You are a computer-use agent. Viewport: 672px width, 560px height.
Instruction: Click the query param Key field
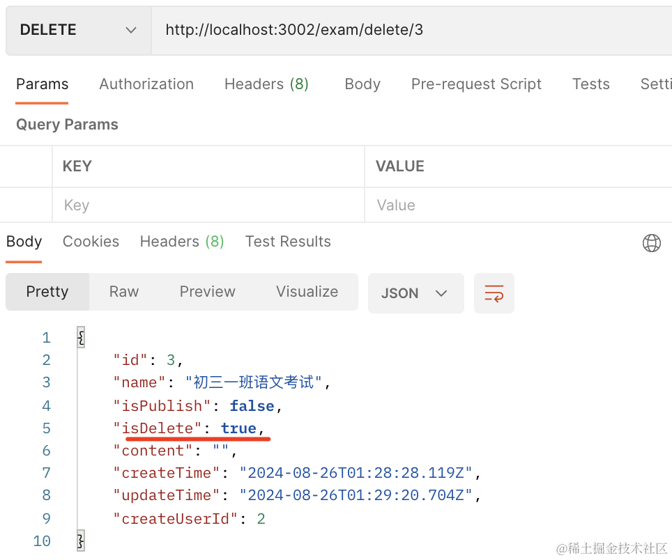(208, 205)
